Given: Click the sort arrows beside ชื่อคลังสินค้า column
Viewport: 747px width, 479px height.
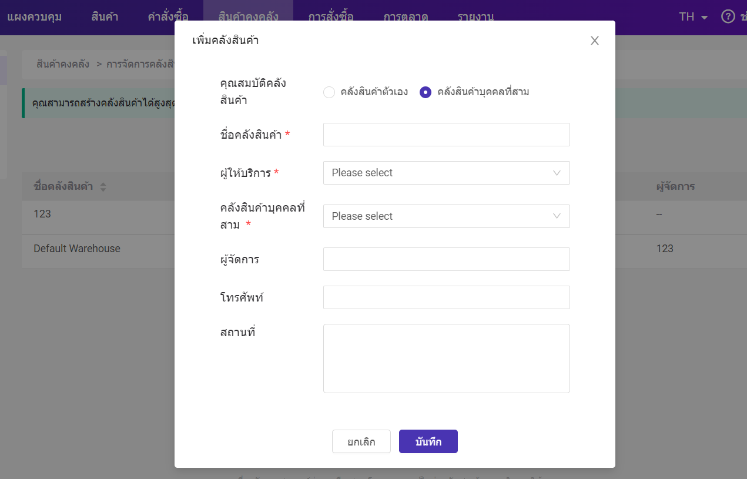Looking at the screenshot, I should [103, 187].
